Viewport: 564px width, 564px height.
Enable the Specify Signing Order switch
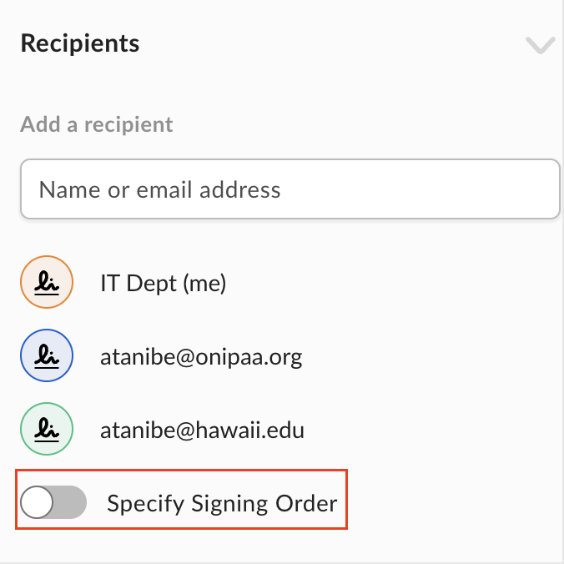53,502
